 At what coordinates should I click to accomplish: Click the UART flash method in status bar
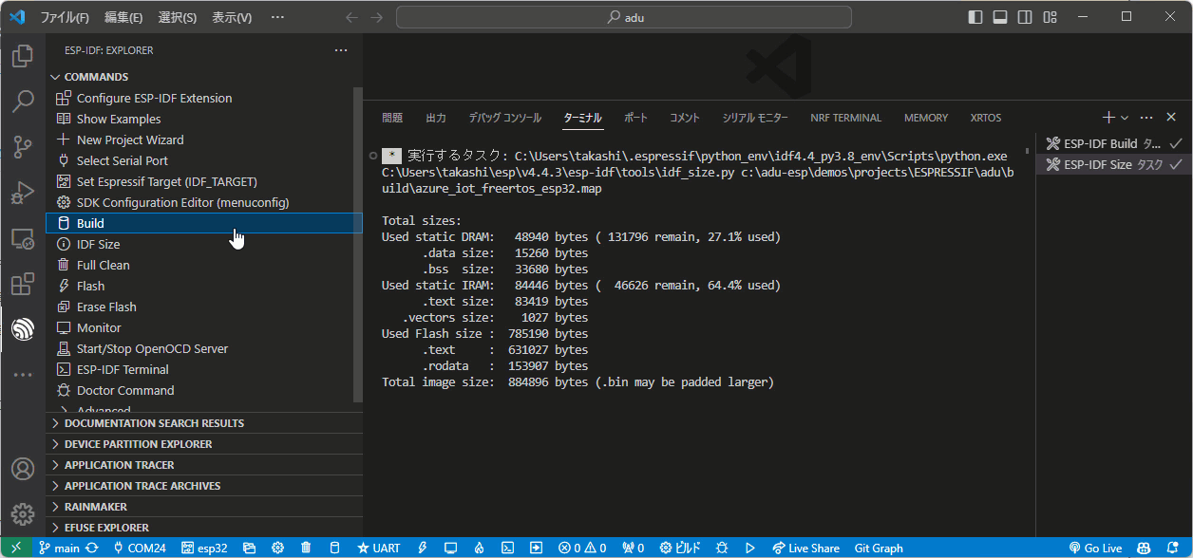click(378, 548)
